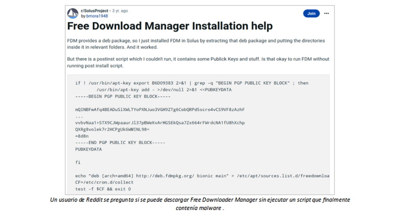Screen dimensions: 393x221
Task: Click the key line starting "mQINBFwAfq4BEADuSlXWL"
Action: coord(160,110)
